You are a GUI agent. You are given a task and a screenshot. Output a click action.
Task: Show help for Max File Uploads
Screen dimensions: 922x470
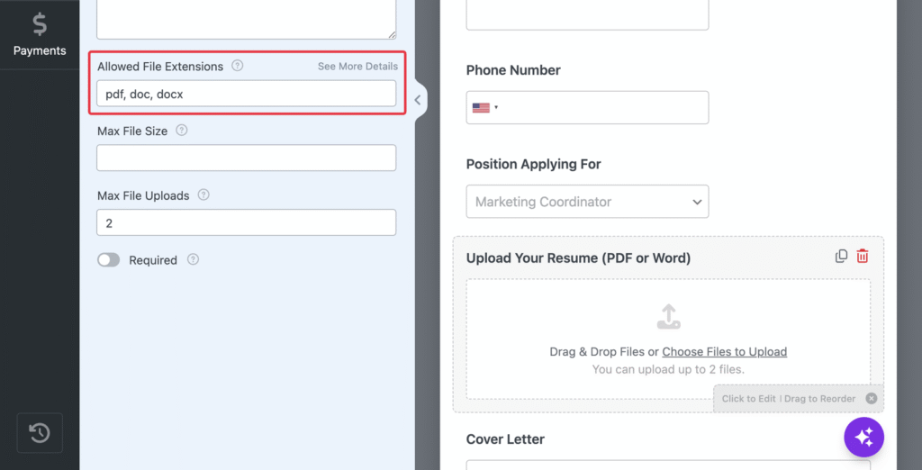(203, 194)
